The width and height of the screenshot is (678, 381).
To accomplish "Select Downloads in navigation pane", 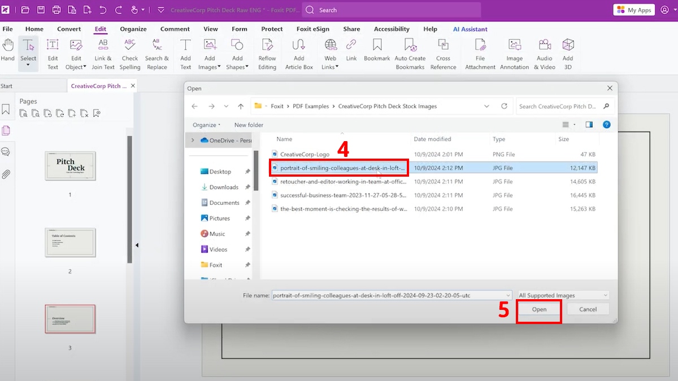I will click(224, 187).
